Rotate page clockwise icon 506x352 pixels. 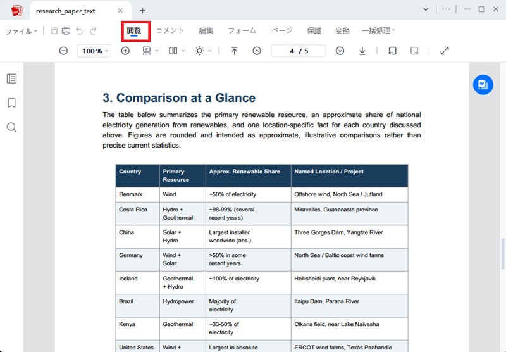click(x=414, y=51)
